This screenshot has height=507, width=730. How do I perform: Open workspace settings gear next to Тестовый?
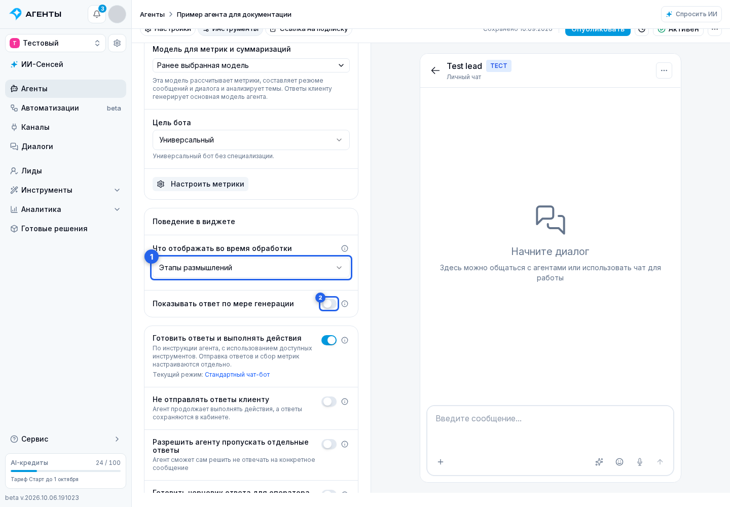pyautogui.click(x=117, y=43)
